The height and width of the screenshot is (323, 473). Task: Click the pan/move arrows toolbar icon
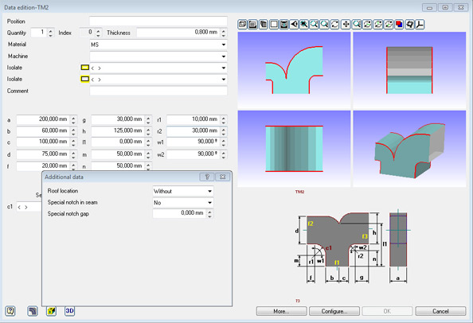pos(346,25)
